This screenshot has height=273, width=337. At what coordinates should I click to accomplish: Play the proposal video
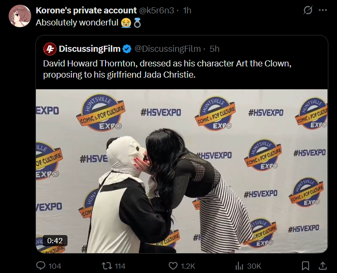(182, 171)
